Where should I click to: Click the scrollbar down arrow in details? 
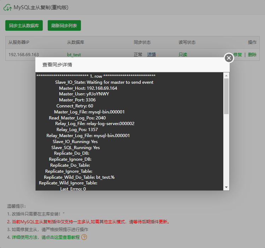point(226,187)
